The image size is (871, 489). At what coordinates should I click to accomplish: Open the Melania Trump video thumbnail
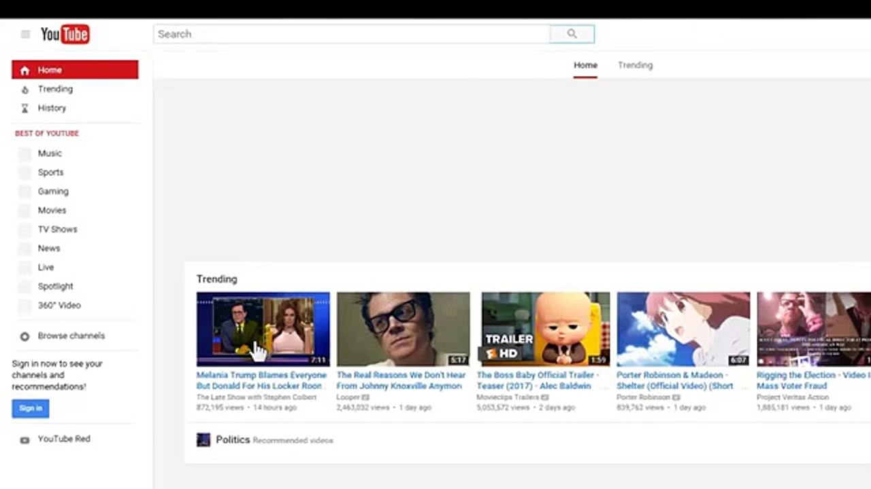point(263,329)
